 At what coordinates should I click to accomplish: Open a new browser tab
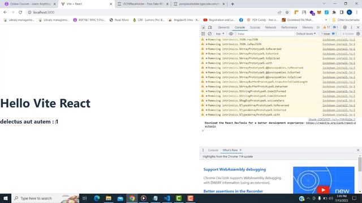(x=232, y=4)
